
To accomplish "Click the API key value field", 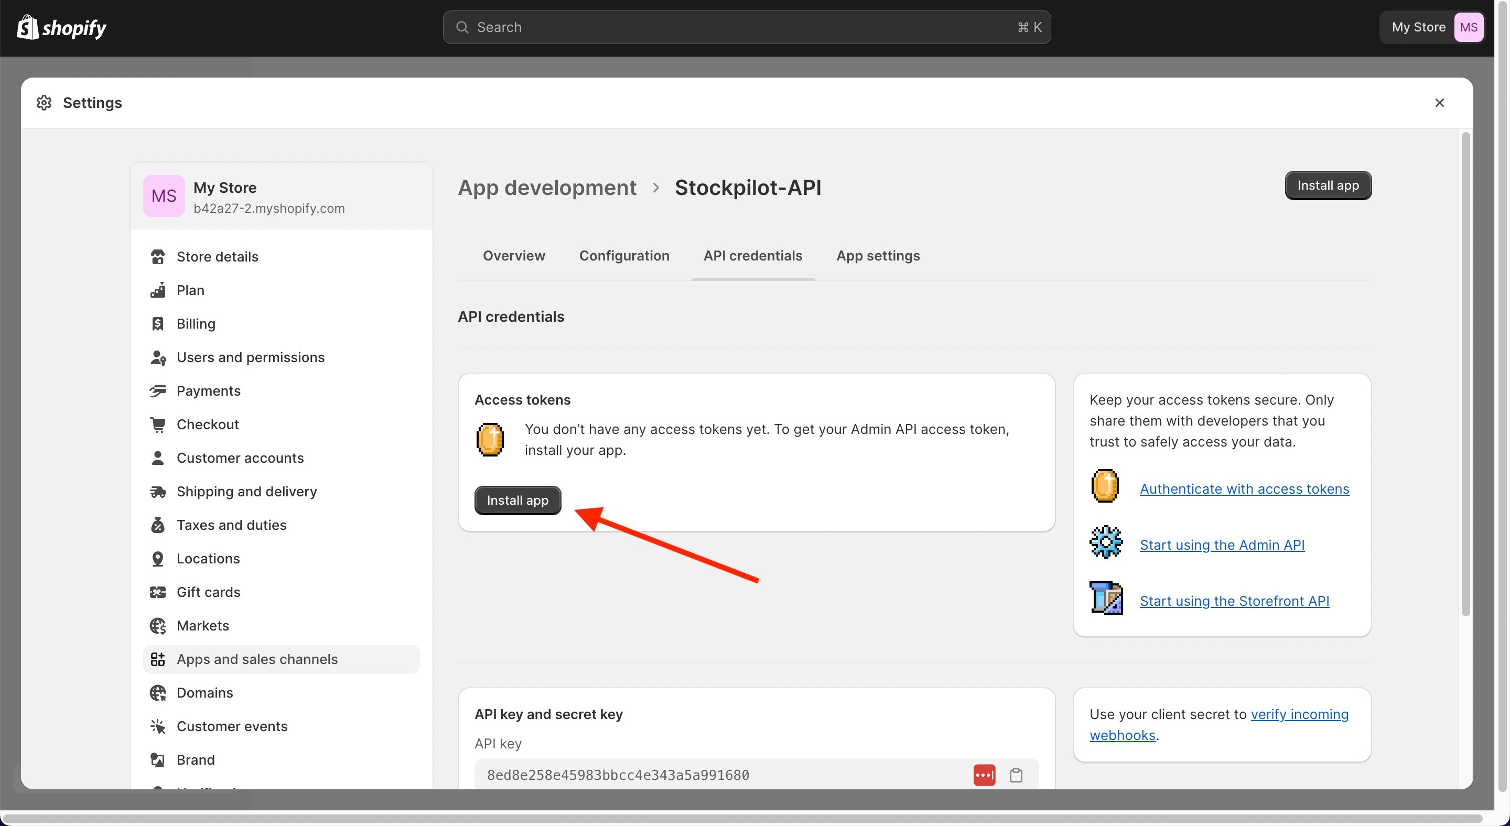I will [x=756, y=775].
